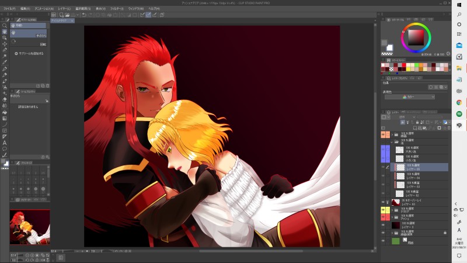Select the Eraser tool
Viewport: 467px width, 263px height.
coord(5,99)
